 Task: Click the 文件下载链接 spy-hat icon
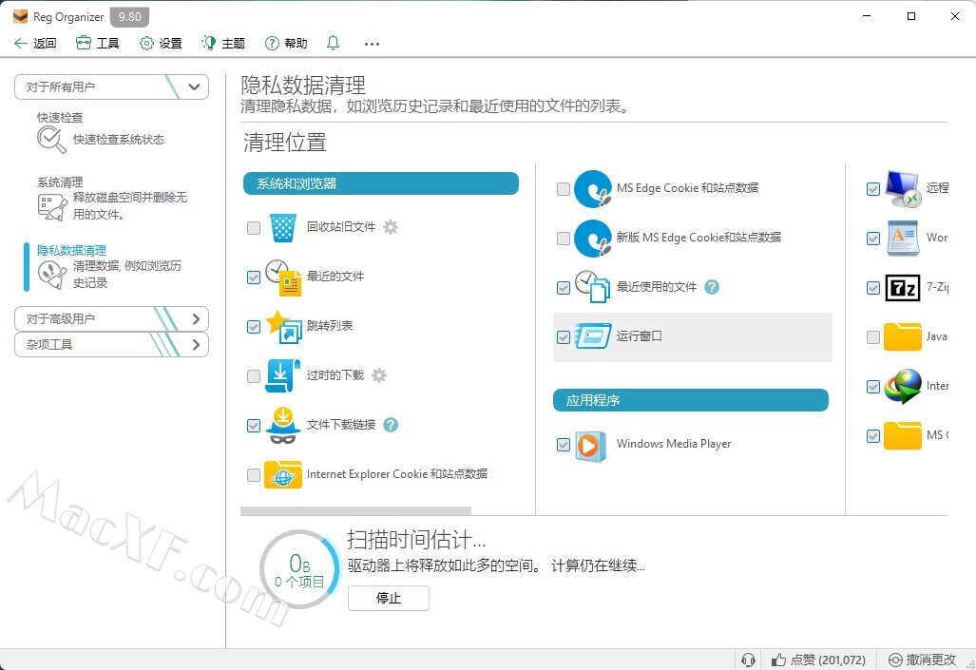[283, 426]
